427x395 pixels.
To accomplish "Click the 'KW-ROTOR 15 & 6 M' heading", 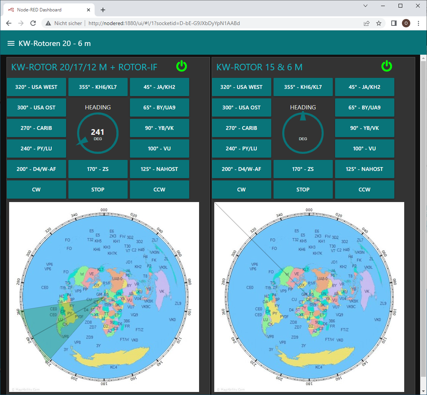I will click(x=259, y=67).
